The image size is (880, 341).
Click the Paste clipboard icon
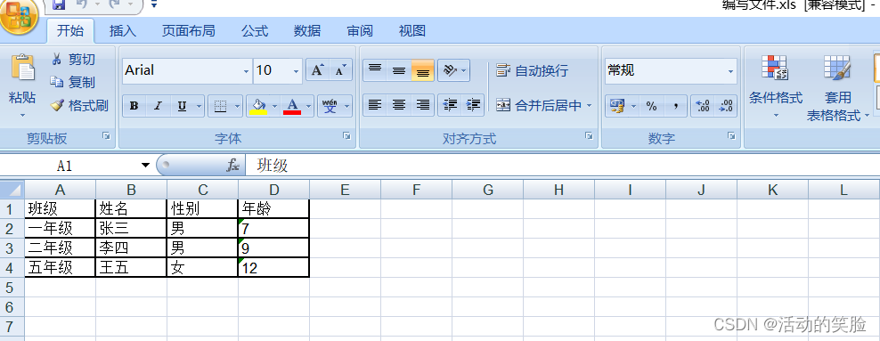(x=22, y=69)
